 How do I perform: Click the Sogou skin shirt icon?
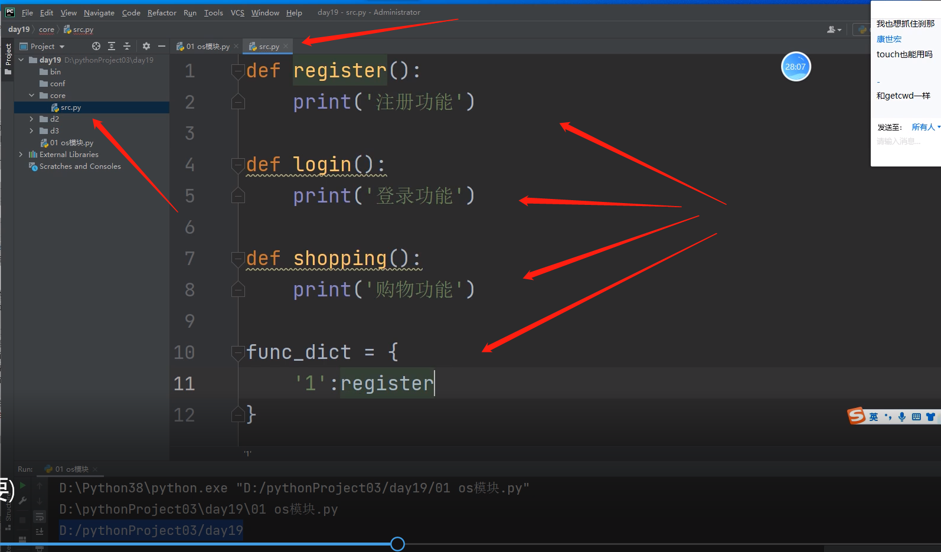click(x=930, y=417)
